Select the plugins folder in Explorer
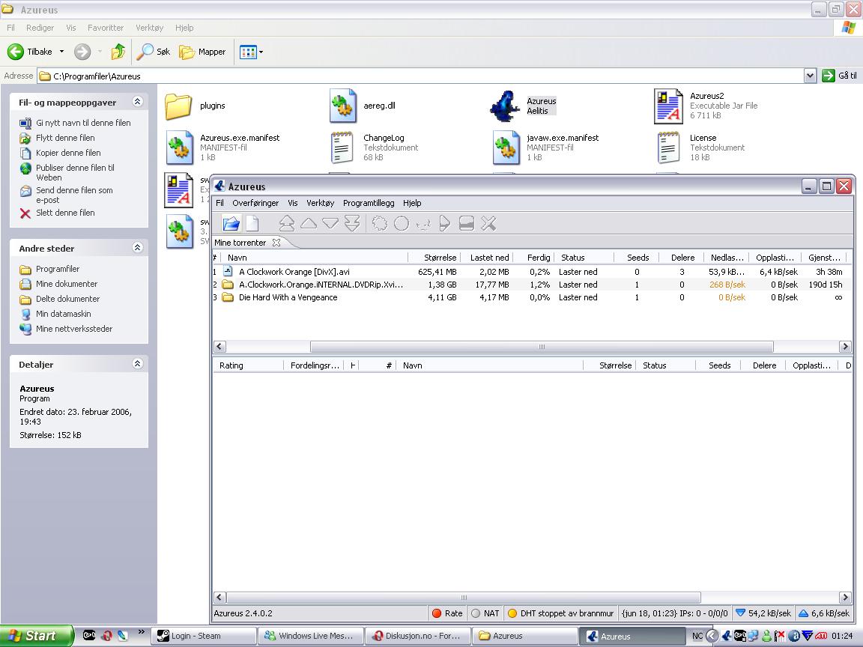This screenshot has width=863, height=647. pos(196,106)
